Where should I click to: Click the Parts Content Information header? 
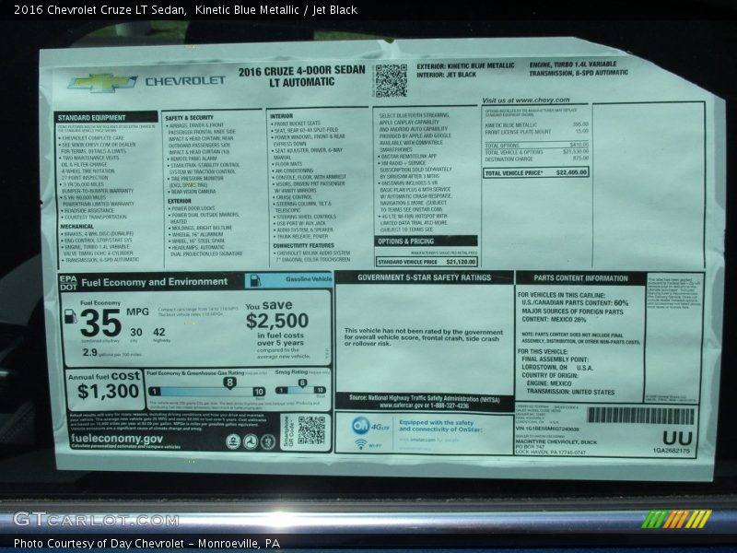tap(580, 278)
